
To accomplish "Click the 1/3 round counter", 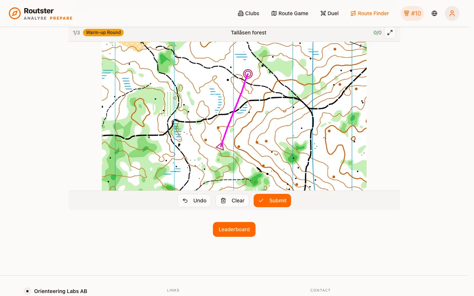I will [x=76, y=33].
